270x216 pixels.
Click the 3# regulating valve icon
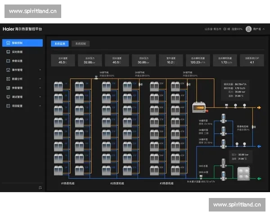pos(189,83)
